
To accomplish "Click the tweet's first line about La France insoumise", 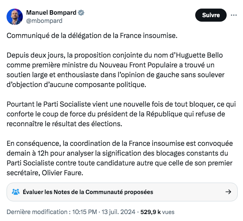I will coord(92,36).
